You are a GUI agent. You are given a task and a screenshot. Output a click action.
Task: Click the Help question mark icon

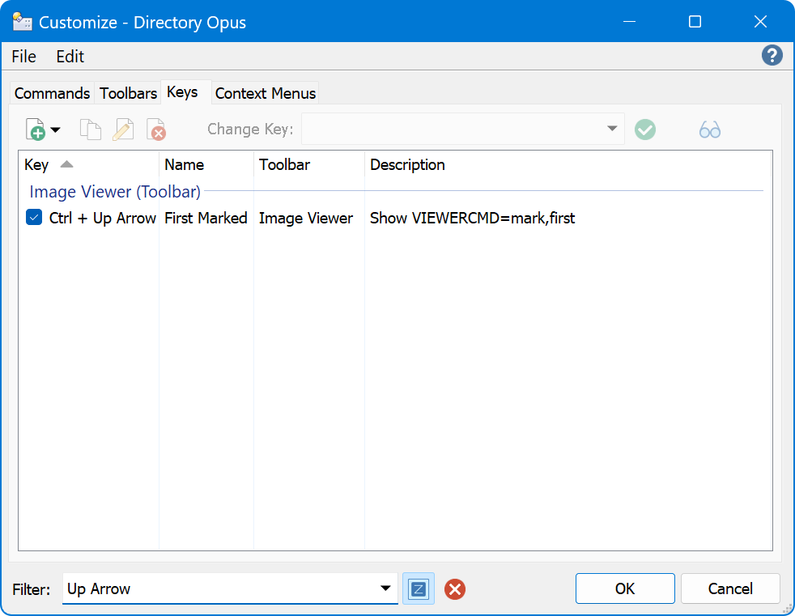click(772, 55)
